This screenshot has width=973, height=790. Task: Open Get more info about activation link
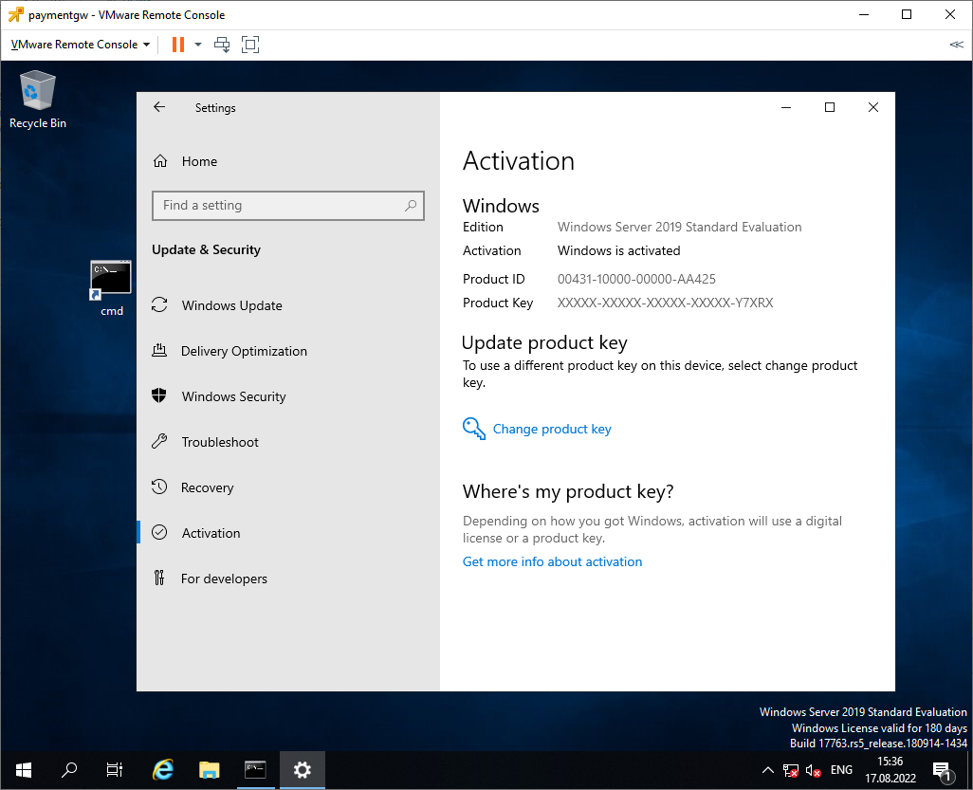[552, 561]
